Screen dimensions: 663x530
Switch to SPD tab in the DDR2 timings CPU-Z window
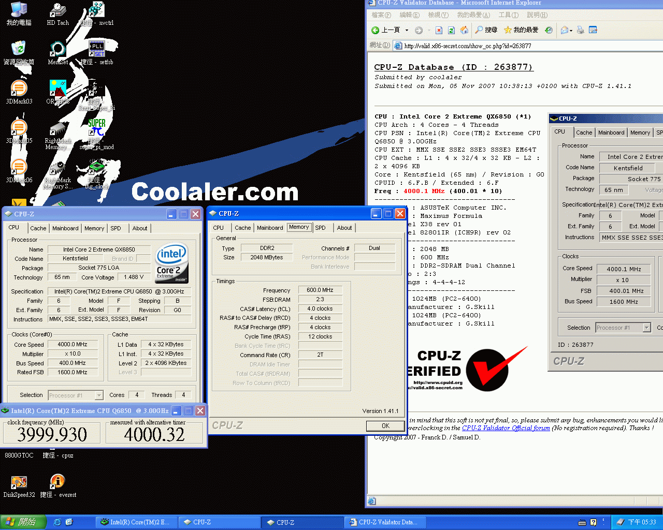[321, 228]
